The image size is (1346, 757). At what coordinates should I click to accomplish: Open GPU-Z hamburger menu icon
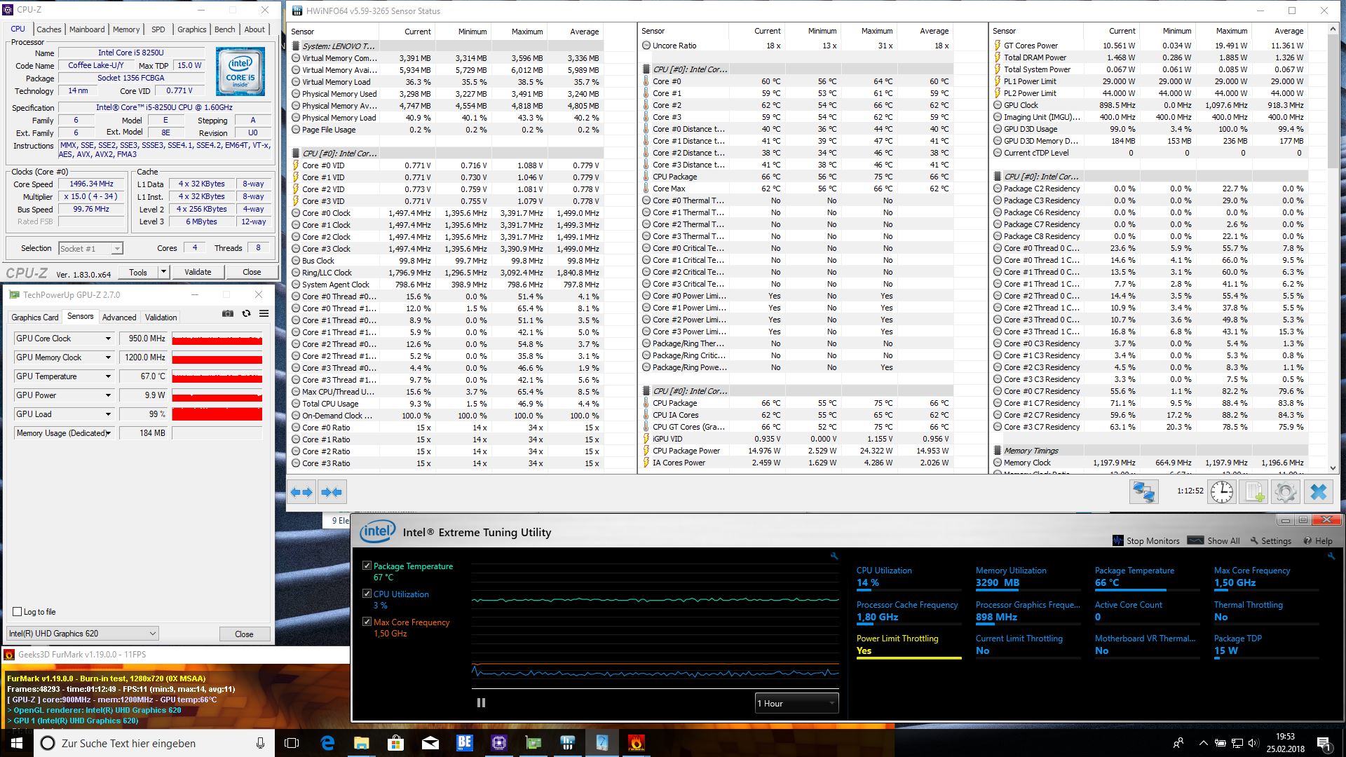[x=264, y=313]
